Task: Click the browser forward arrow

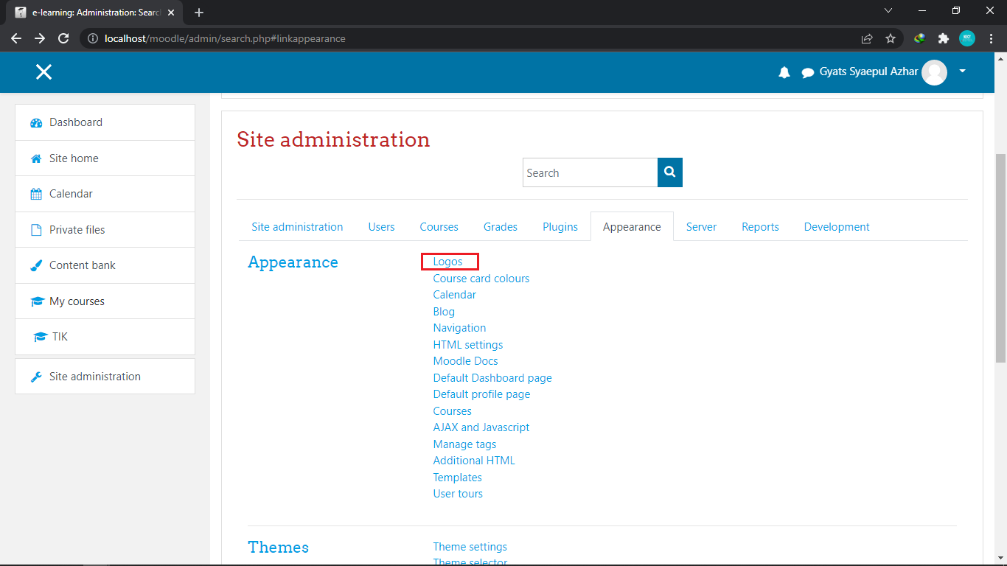Action: [40, 38]
